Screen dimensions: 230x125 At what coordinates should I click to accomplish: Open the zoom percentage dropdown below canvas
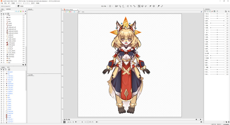tap(70, 122)
